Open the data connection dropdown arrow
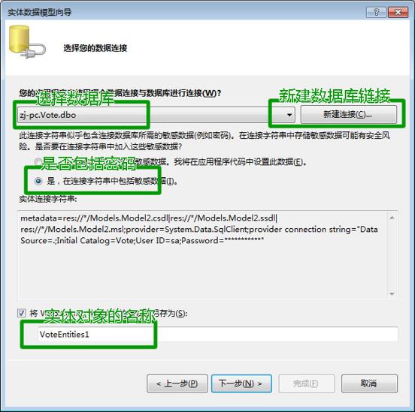The image size is (415, 412). tap(289, 115)
